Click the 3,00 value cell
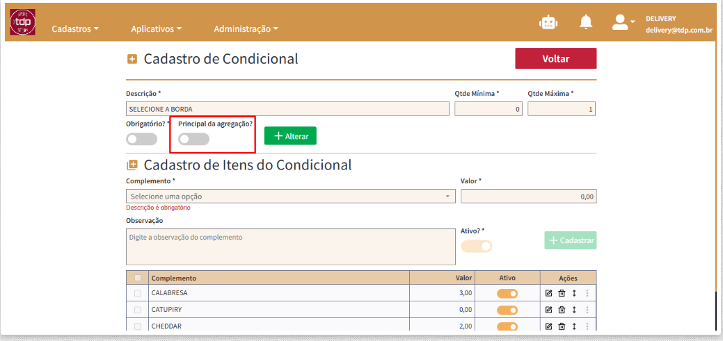Screen dimensions: 723x341 [x=443, y=293]
